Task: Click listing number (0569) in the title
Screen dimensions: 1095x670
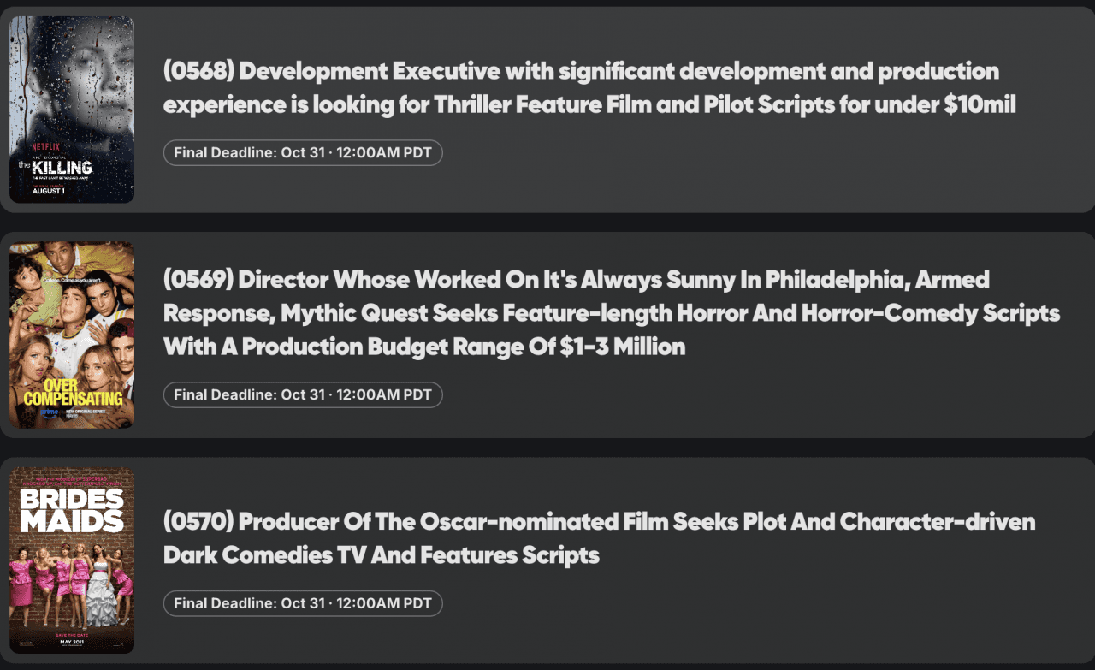Action: click(198, 279)
